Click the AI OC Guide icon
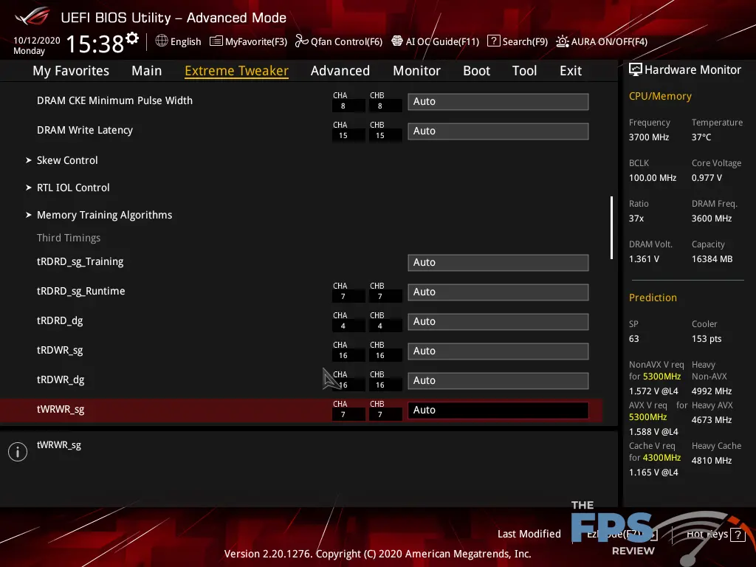The image size is (756, 567). tap(396, 41)
